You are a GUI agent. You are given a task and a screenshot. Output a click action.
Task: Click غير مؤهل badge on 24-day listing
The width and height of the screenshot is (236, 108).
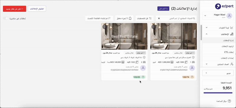(141, 53)
